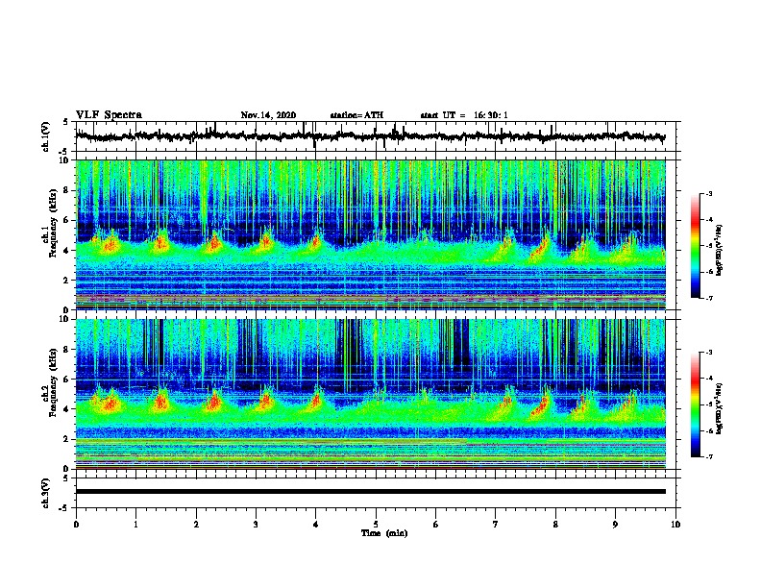The image size is (761, 588).
Task: Click the time axis tick label "1"
Action: click(x=135, y=525)
